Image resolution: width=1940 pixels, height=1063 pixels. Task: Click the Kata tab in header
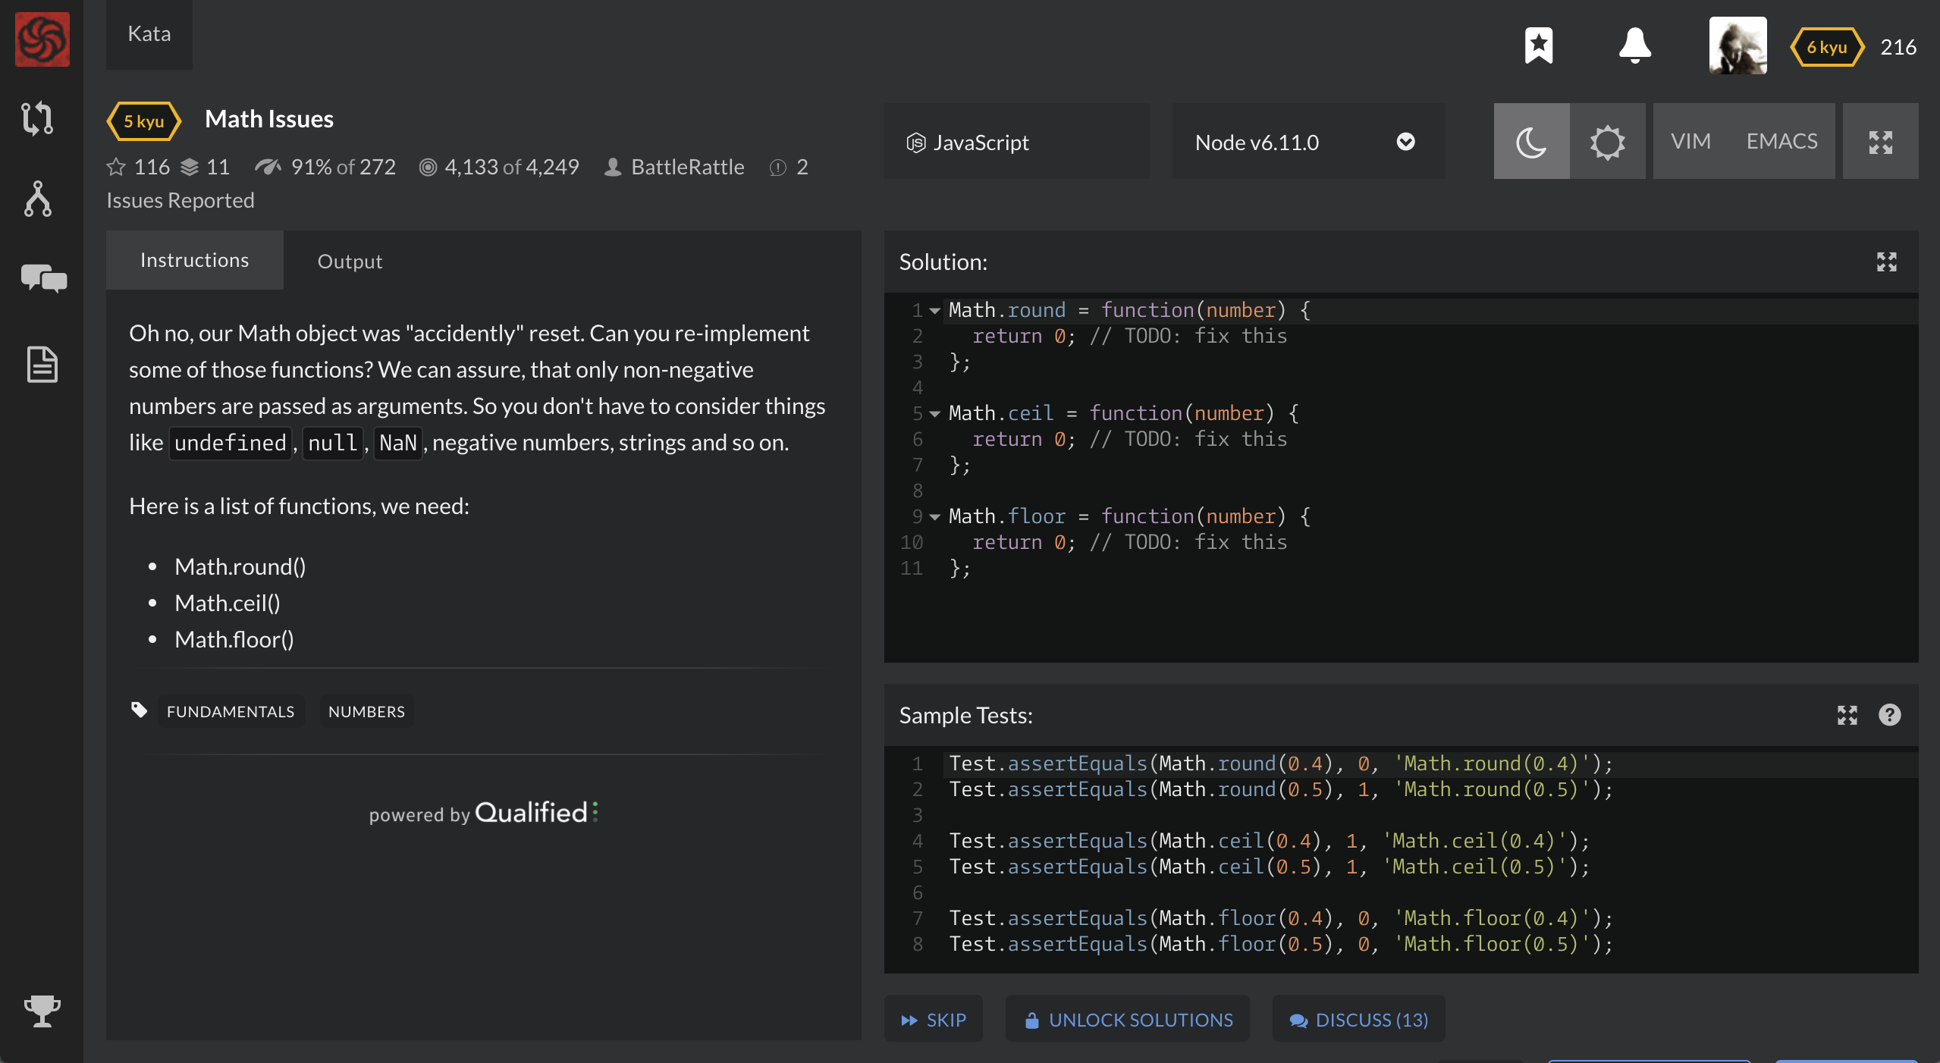(x=149, y=34)
